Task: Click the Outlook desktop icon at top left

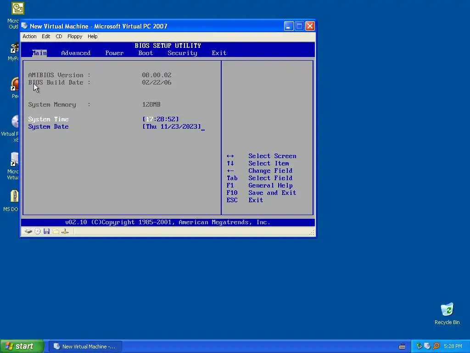Action: click(17, 8)
